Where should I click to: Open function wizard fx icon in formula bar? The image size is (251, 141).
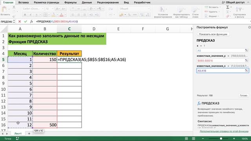31,22
